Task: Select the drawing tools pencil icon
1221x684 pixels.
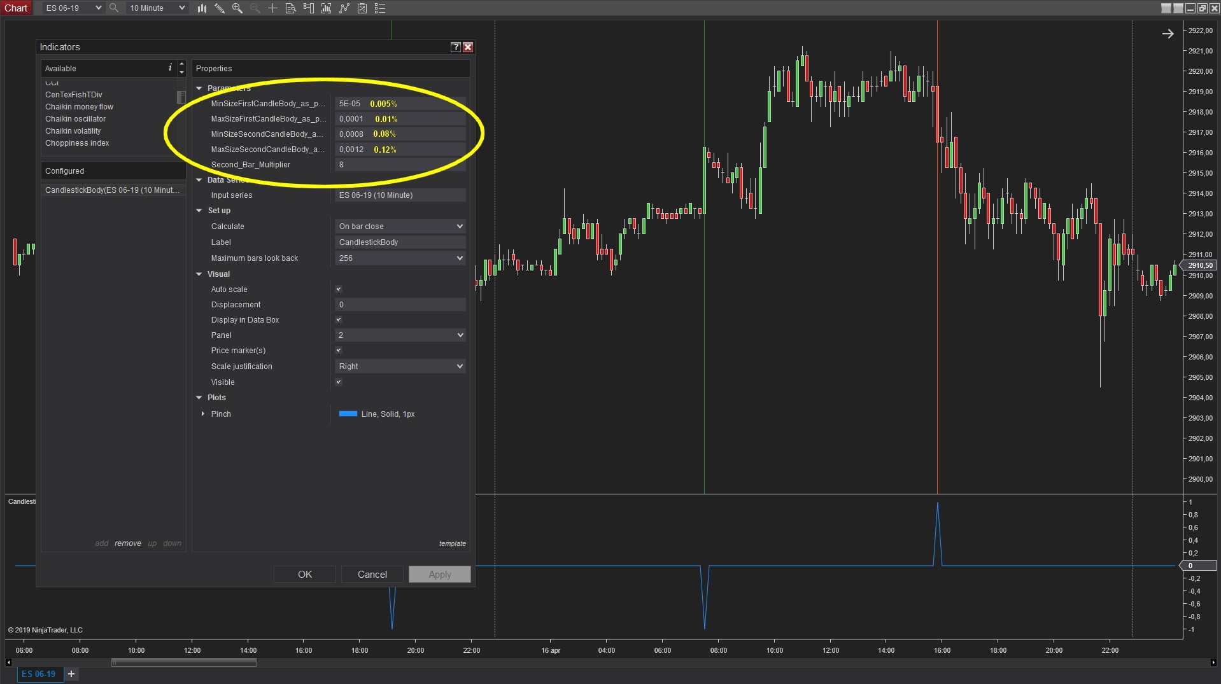Action: [x=220, y=8]
